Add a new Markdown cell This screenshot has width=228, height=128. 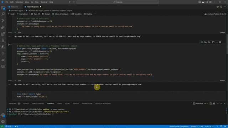tap(22, 14)
